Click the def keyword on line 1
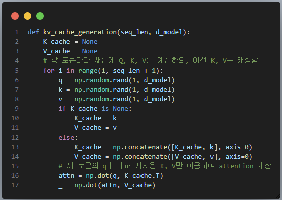The image size is (282, 200). click(x=33, y=32)
